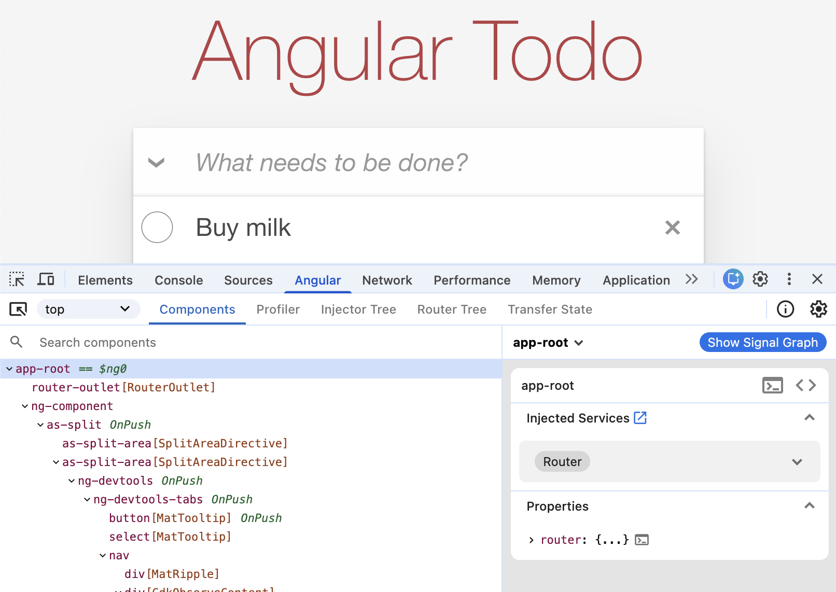Toggle all todos with the input chevron
Image resolution: width=836 pixels, height=592 pixels.
(155, 162)
